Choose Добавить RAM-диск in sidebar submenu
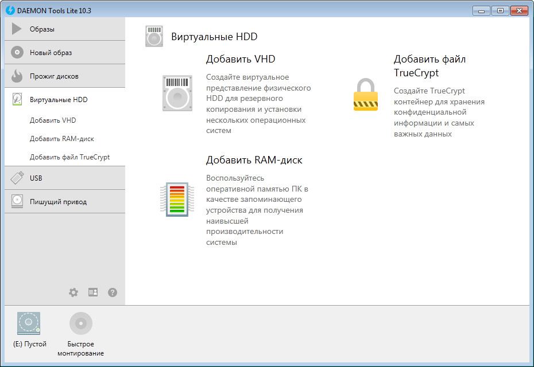Viewport: 534px width, 367px height. tap(61, 138)
